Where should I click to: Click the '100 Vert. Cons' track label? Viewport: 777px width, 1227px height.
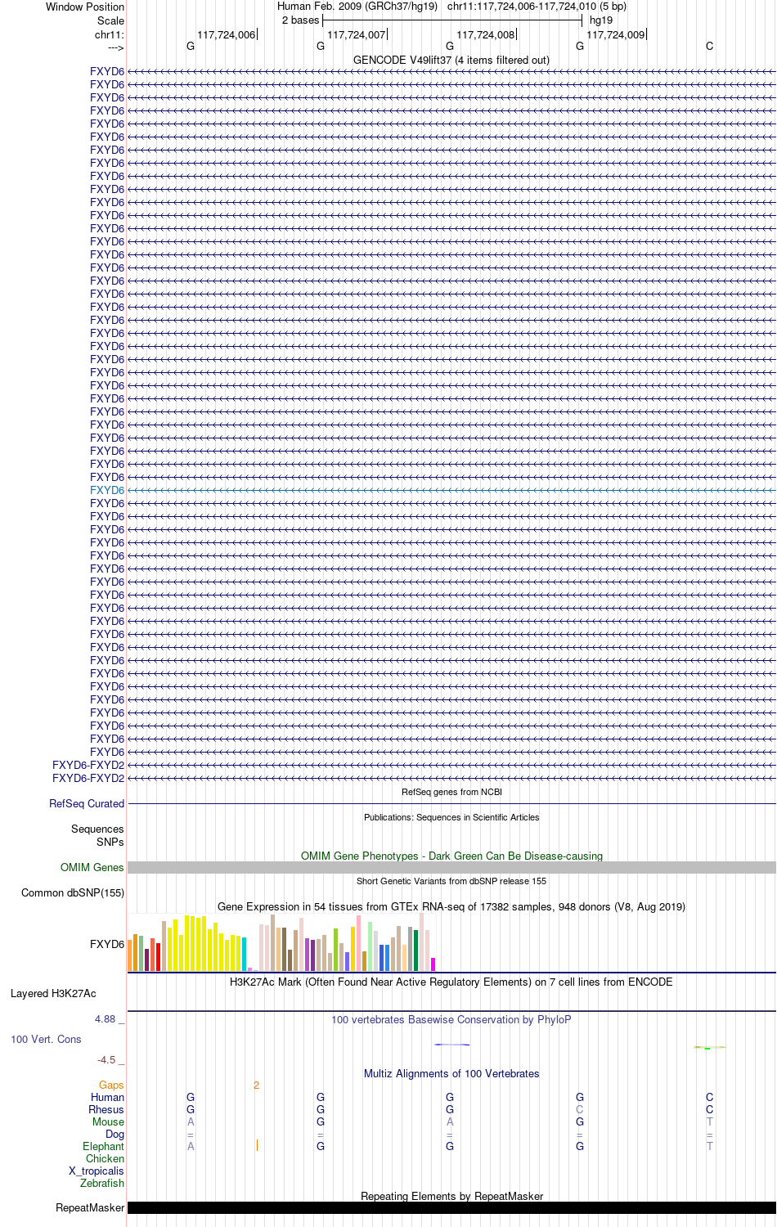click(x=46, y=1040)
